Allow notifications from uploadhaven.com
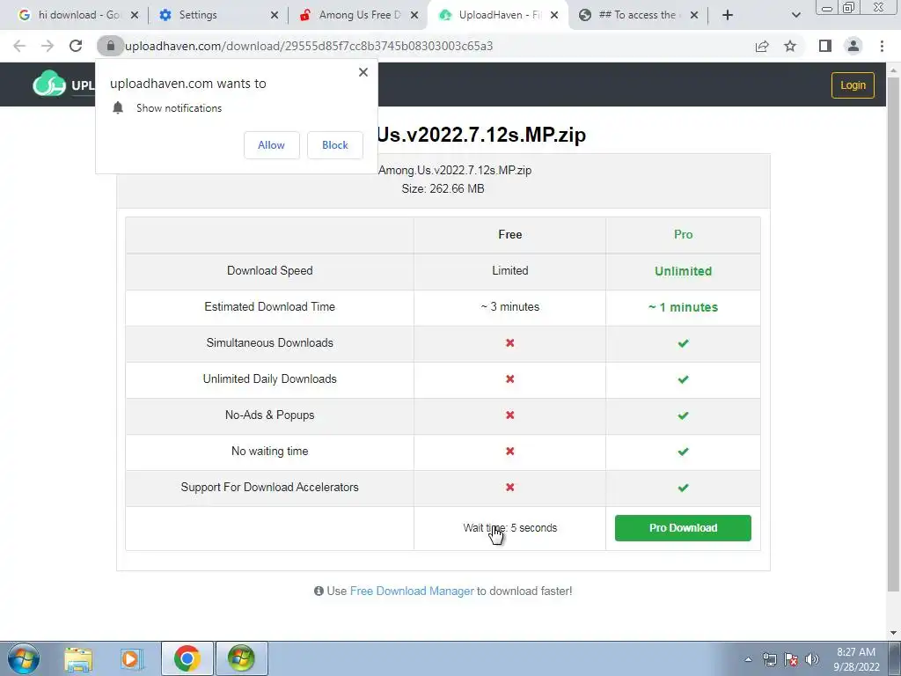 (x=271, y=145)
